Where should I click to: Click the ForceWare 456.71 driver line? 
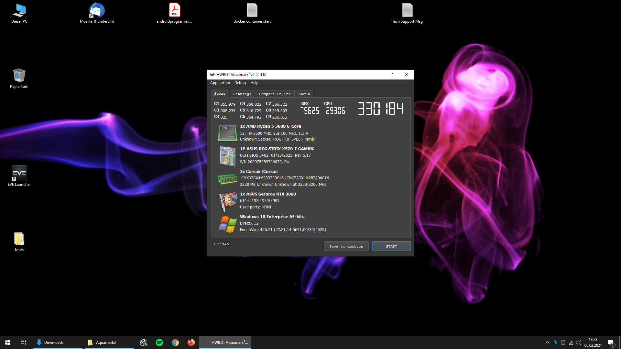pyautogui.click(x=283, y=230)
